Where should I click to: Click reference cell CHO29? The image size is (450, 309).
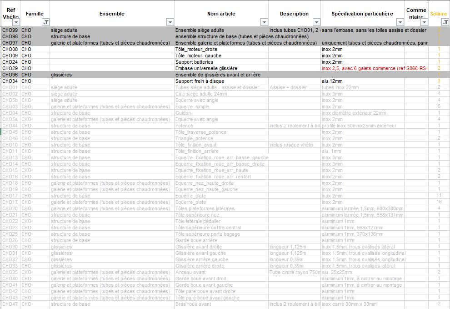pyautogui.click(x=10, y=68)
